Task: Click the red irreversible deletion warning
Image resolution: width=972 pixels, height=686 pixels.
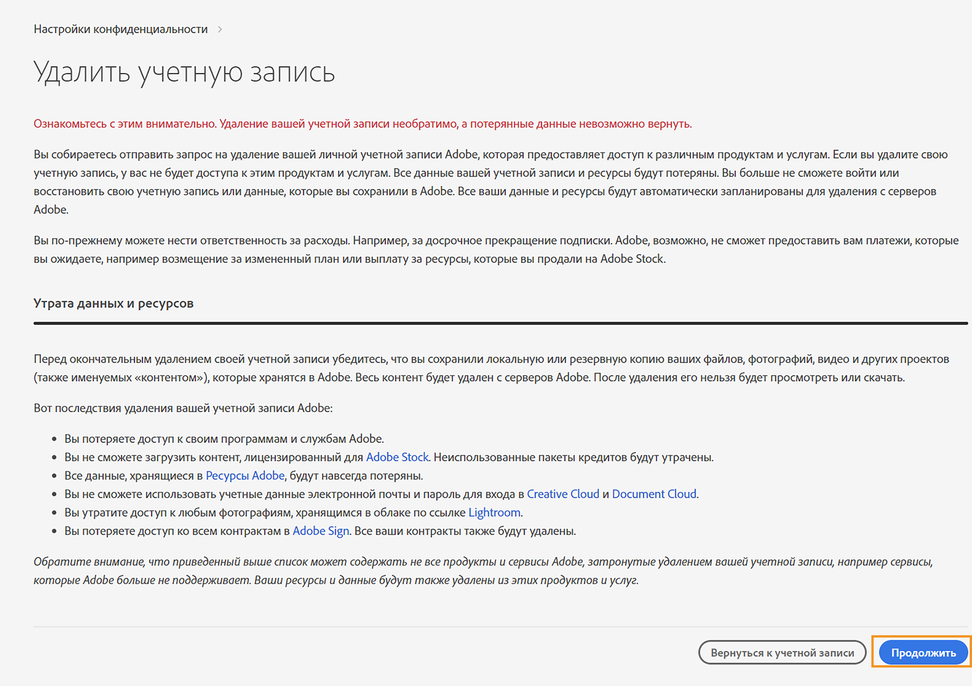Action: pos(362,124)
